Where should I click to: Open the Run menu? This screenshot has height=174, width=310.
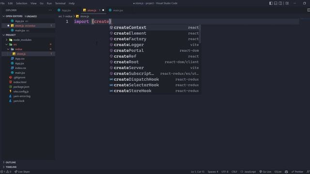[x=49, y=3]
